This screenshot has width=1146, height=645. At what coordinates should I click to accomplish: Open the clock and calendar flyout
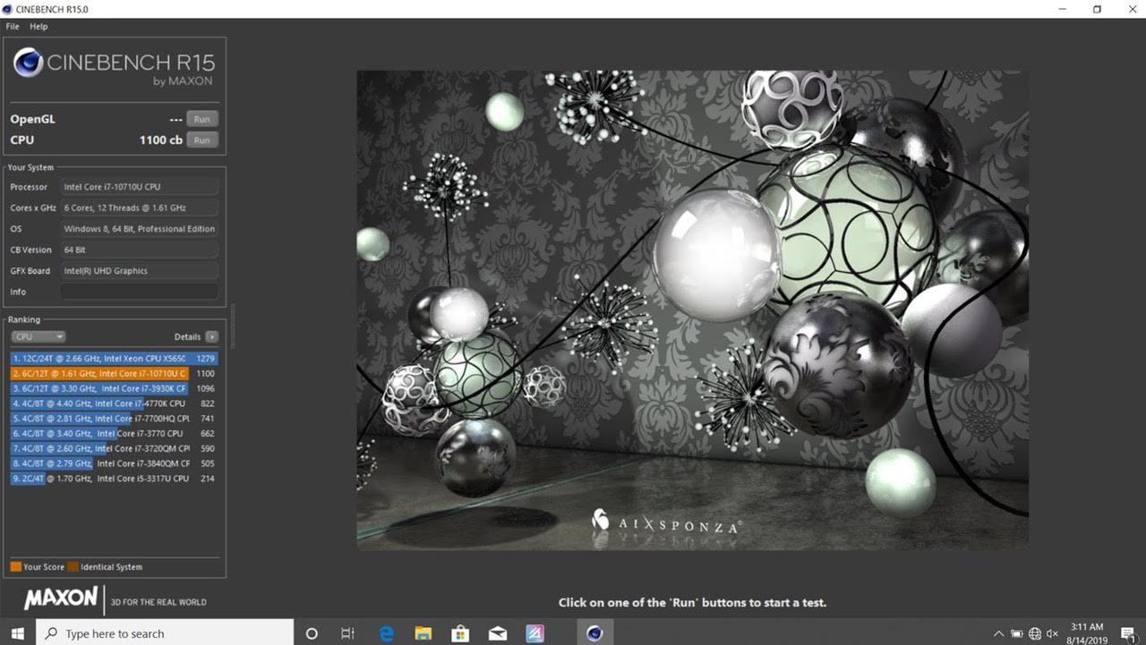point(1089,633)
